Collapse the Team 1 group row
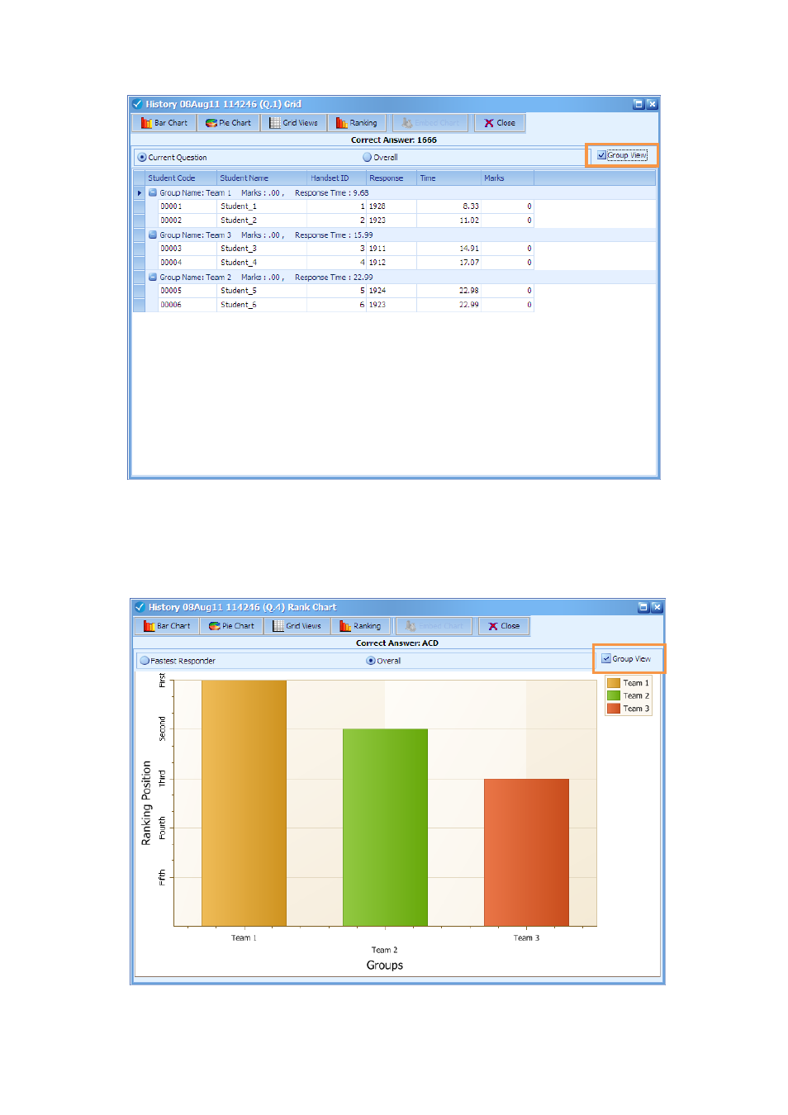788x1115 pixels. (153, 193)
